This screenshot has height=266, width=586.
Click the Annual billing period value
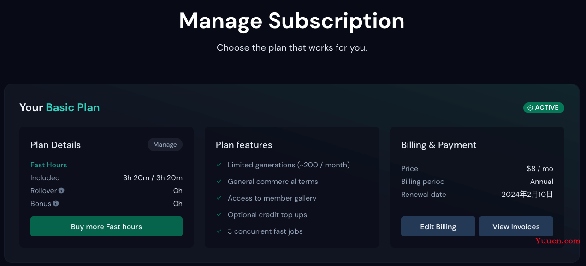542,182
